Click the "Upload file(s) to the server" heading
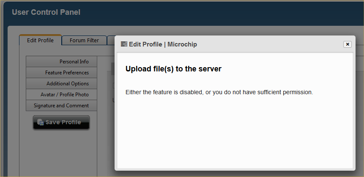This screenshot has height=177, width=364. [x=173, y=69]
